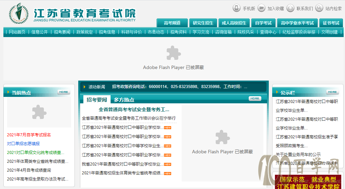Open 信息公开 in navigation bar
Image resolution: width=345 pixels, height=189 pixels.
[39, 32]
